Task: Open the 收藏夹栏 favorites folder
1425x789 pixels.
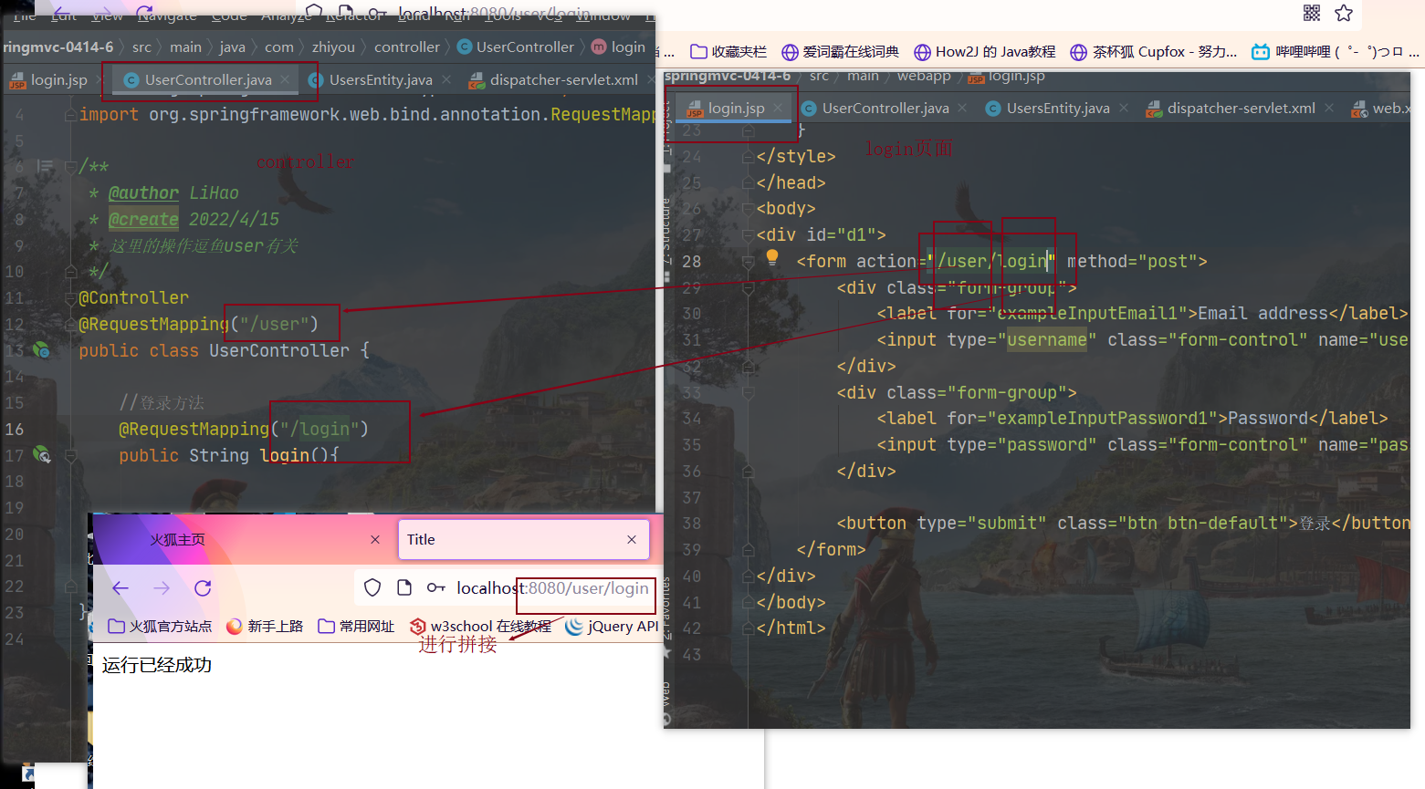Action: coord(728,52)
